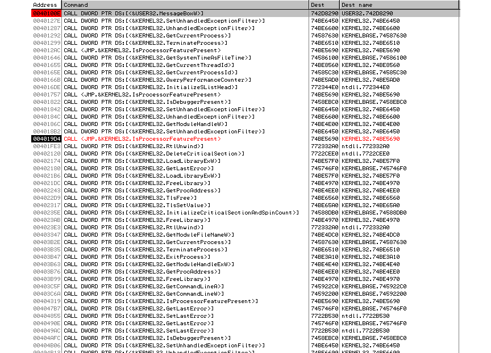The width and height of the screenshot is (491, 353).
Task: Click the Dest name column header
Action: [x=400, y=5]
